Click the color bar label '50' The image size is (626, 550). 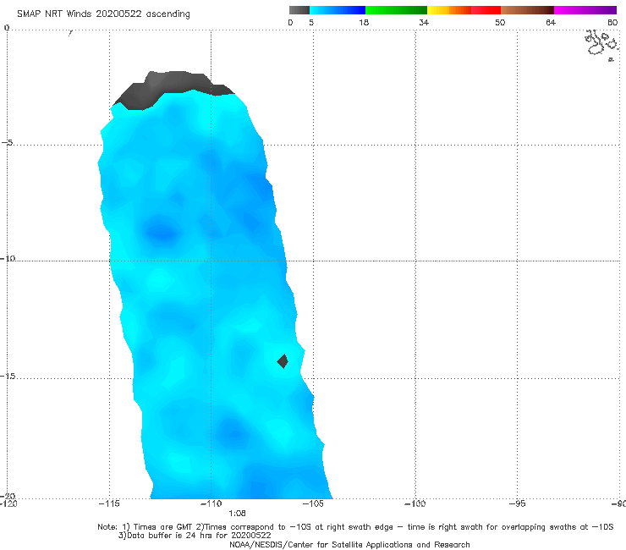pos(500,22)
